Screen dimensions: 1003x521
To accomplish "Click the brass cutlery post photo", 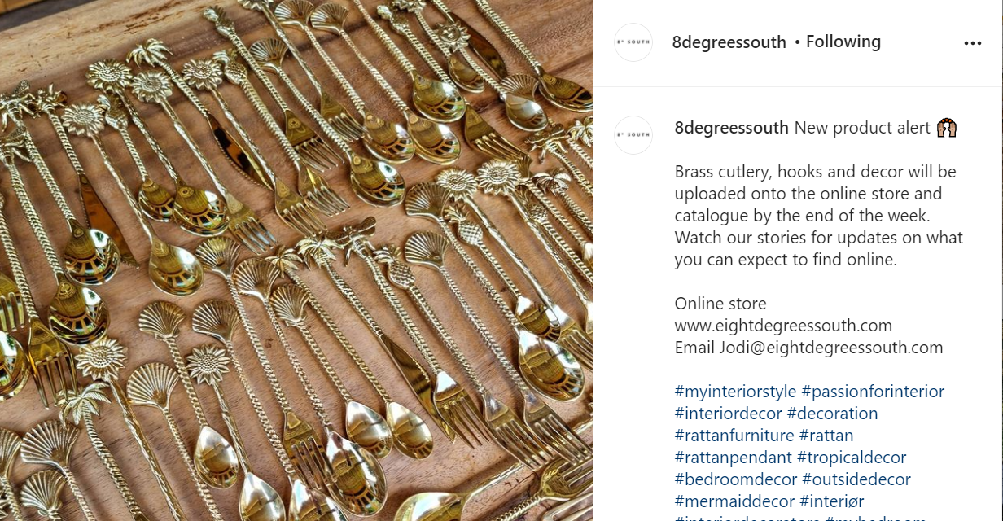I will tap(296, 260).
